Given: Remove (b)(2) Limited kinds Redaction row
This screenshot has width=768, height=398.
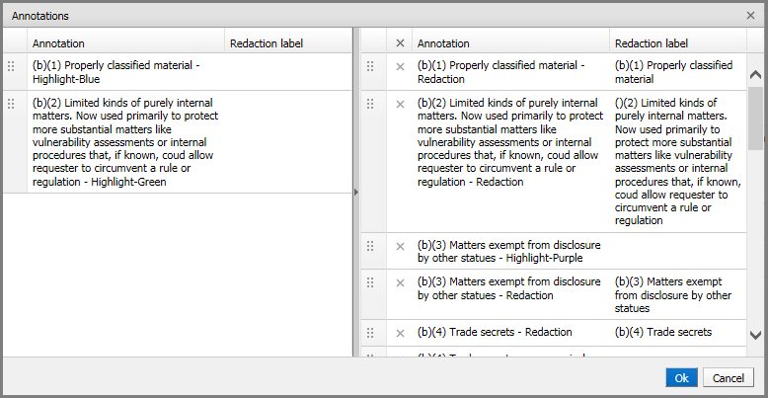Looking at the screenshot, I should [x=400, y=104].
